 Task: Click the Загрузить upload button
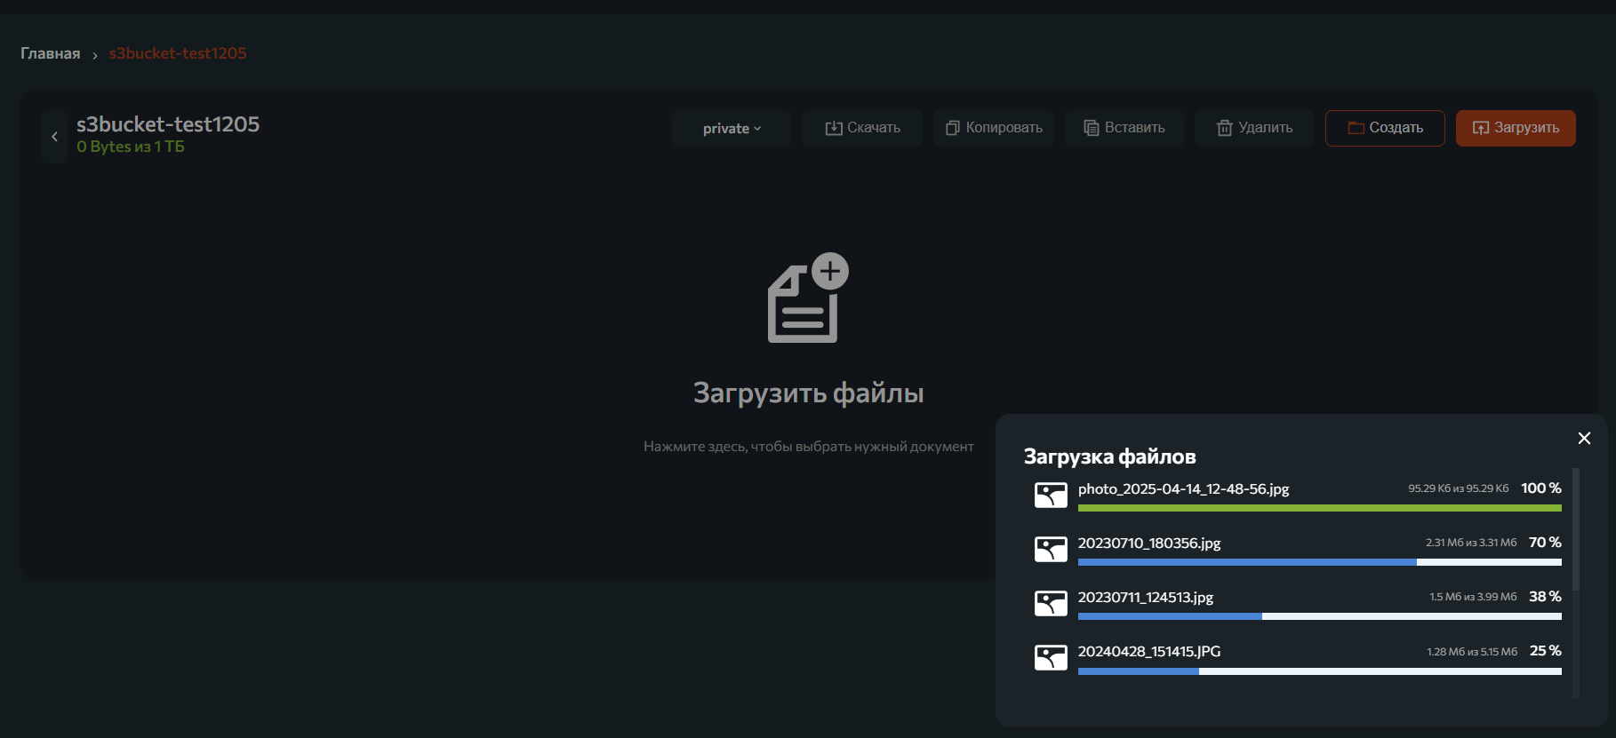tap(1516, 128)
